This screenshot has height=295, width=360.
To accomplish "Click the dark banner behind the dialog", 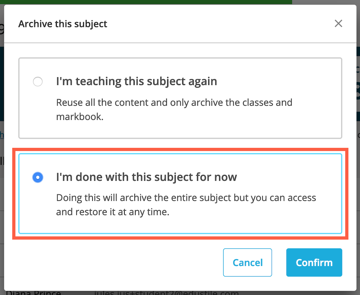I will click(x=2, y=84).
